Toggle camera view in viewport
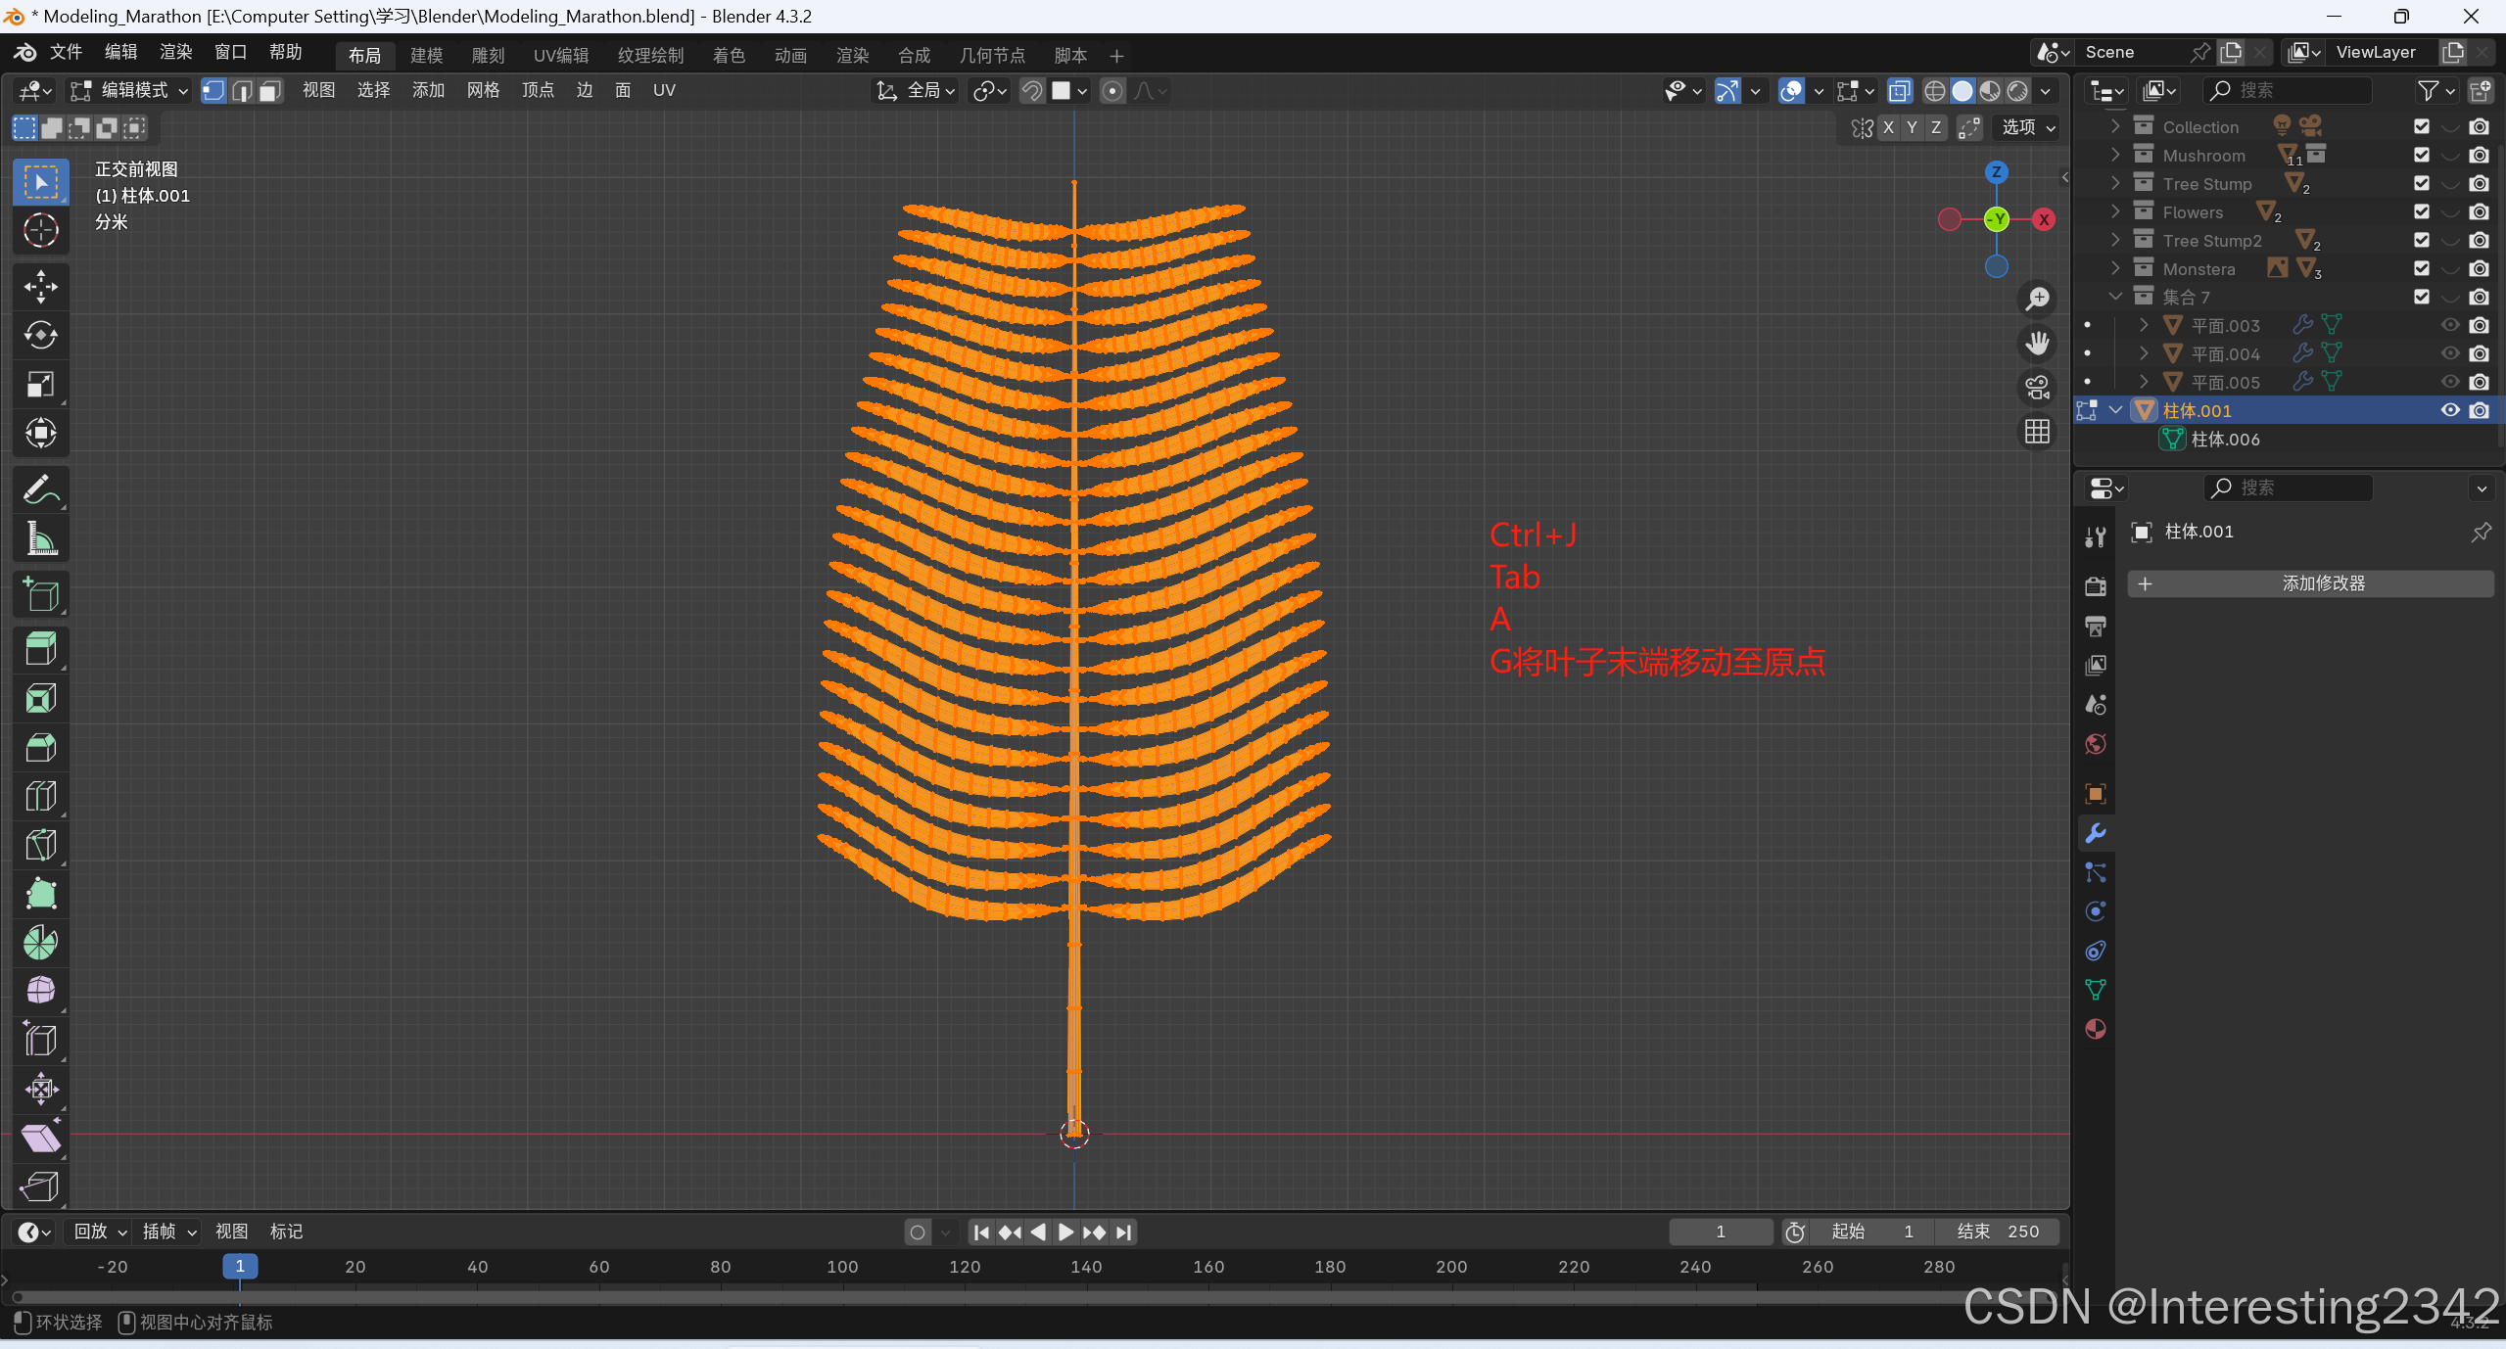2506x1349 pixels. [2037, 388]
